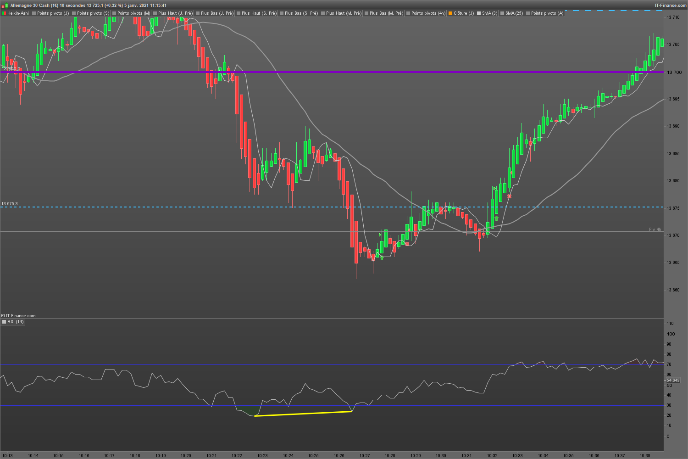Screen dimensions: 688x459
Task: Click the candlestick chart icon beside the title
Action: 5,6
